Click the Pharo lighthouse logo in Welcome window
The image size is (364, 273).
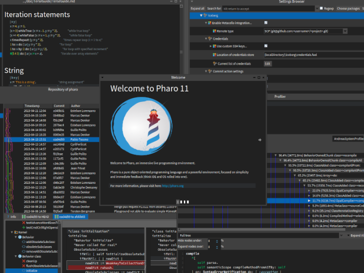(142, 126)
